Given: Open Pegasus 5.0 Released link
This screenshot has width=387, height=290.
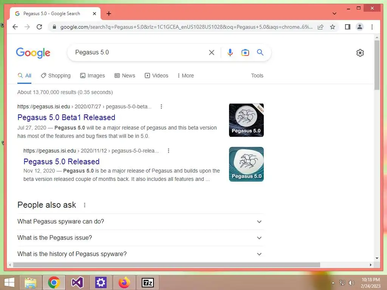Looking at the screenshot, I should pos(62,162).
